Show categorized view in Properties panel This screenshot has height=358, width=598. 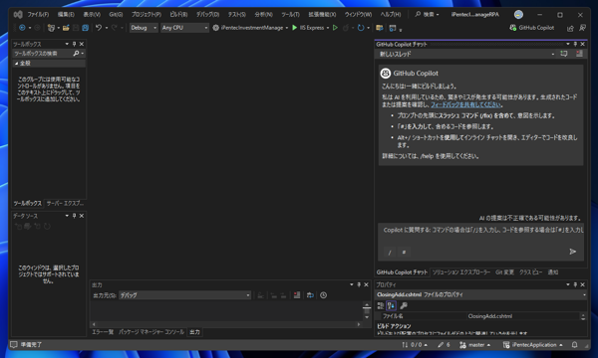(x=381, y=305)
